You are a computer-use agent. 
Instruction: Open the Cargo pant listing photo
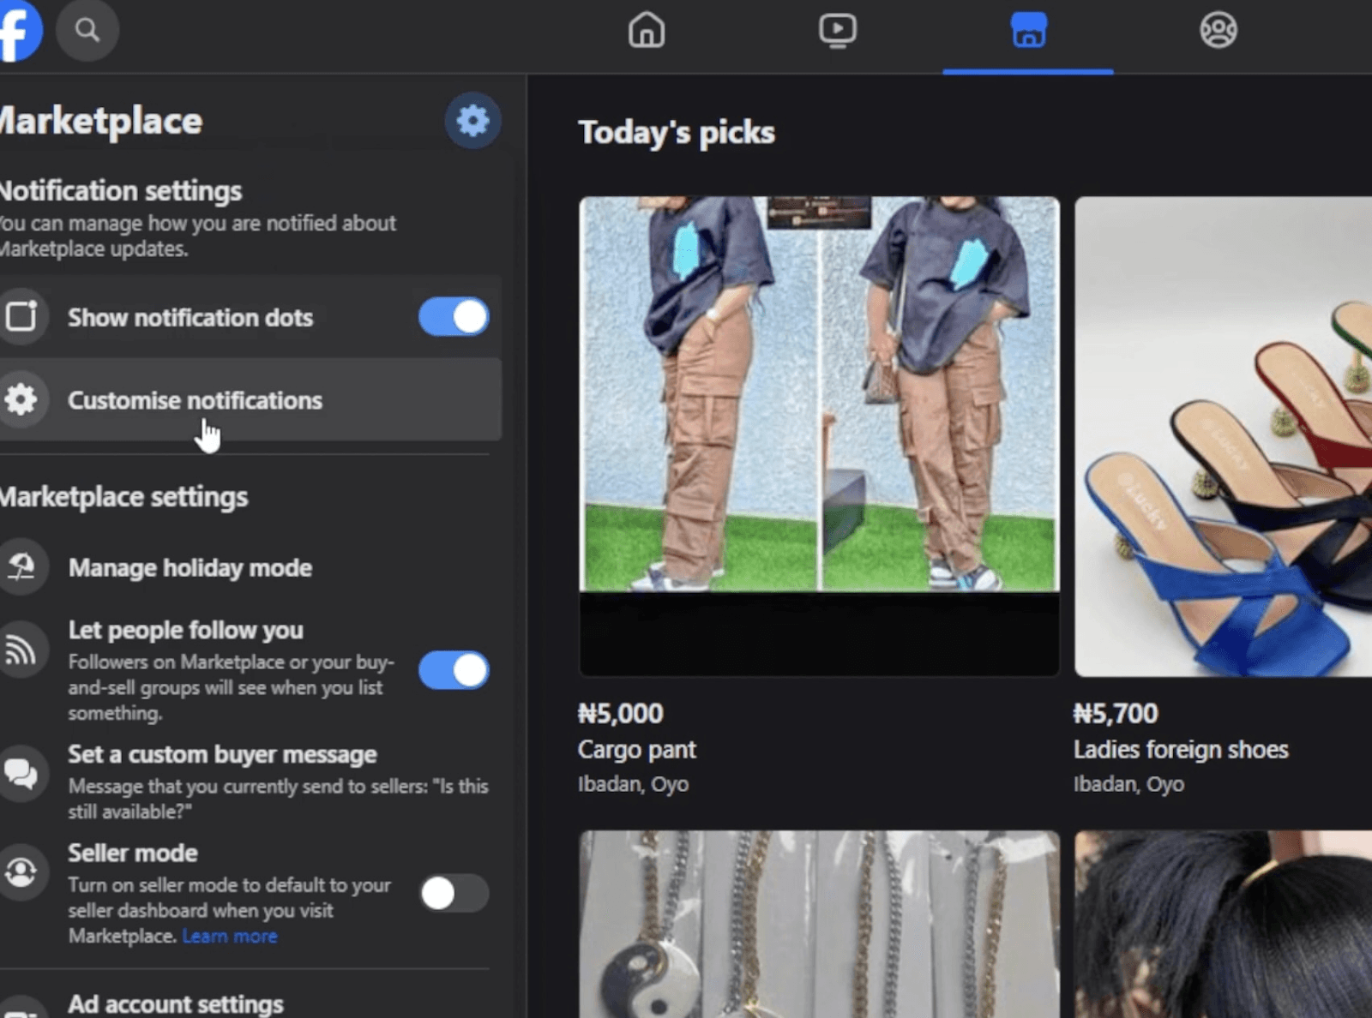(819, 436)
